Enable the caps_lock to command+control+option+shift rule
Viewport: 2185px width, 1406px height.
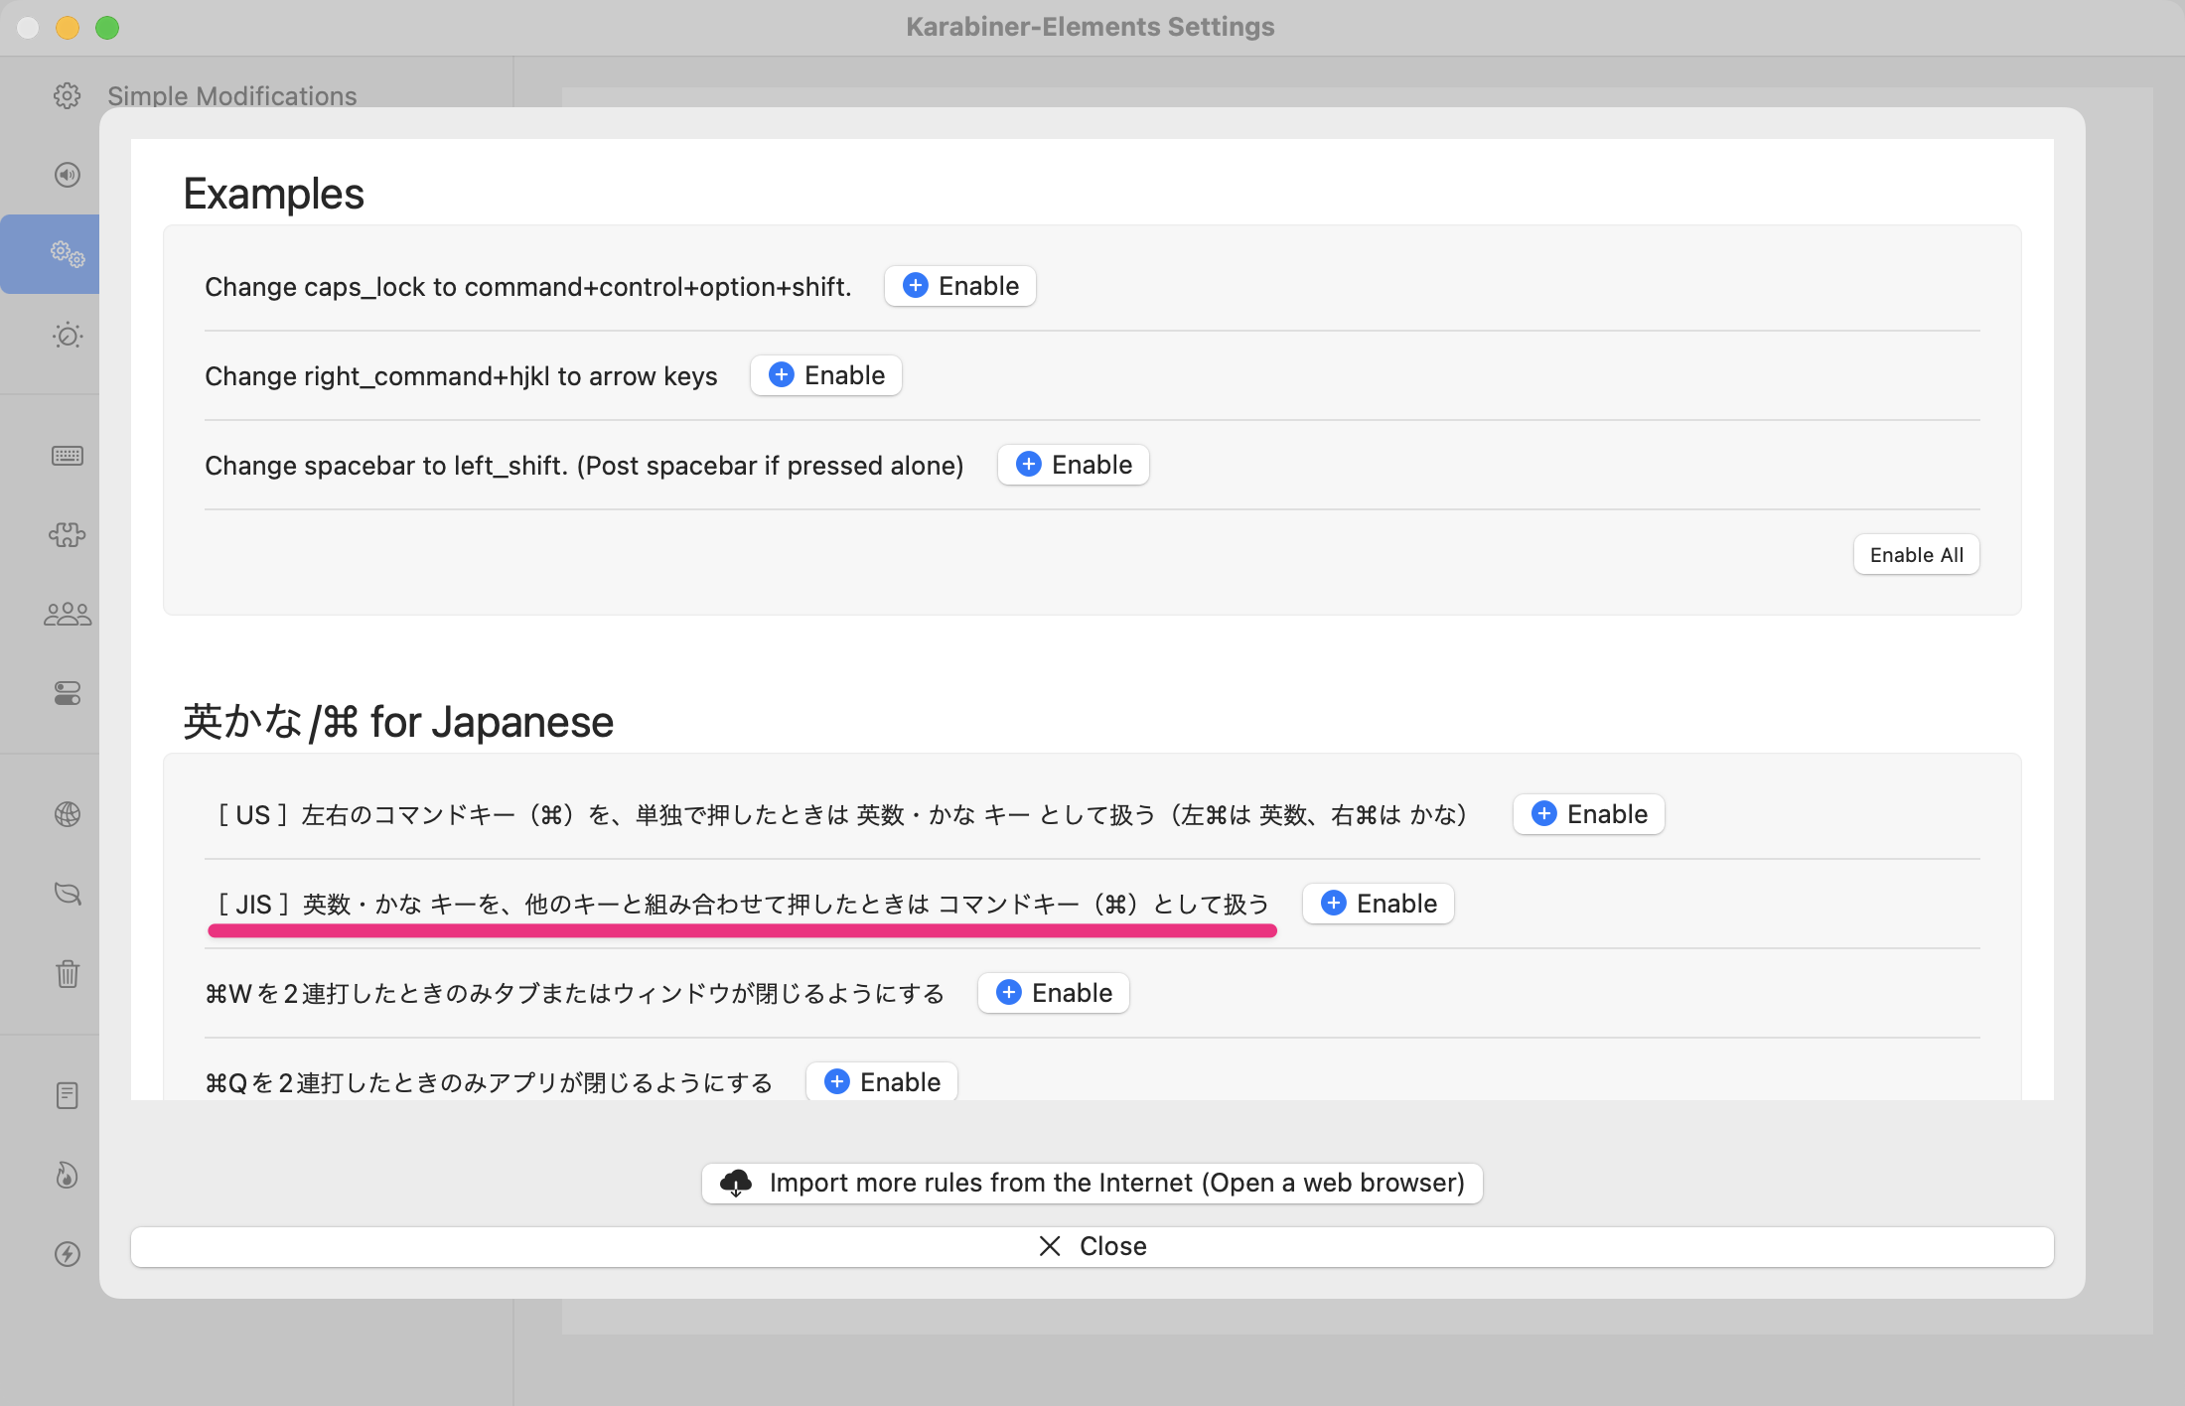[959, 286]
